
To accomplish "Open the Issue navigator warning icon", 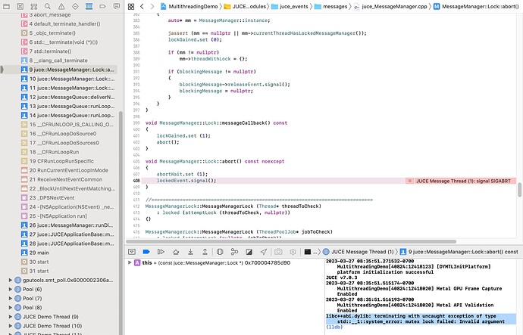I will (61, 6).
